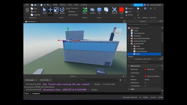This screenshot has height=105, width=187.
Task: Open Game Settings gear icon
Action: (x=145, y=8)
